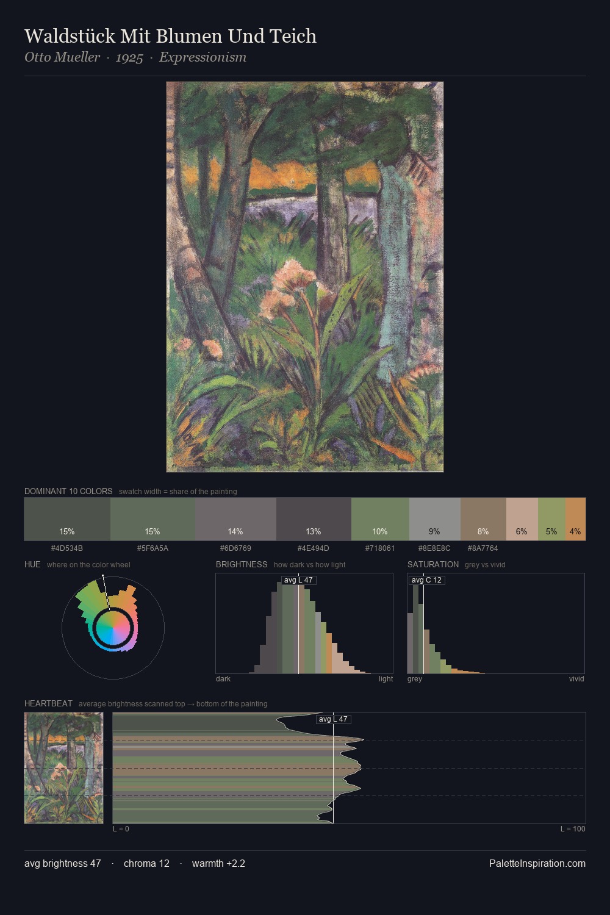This screenshot has width=610, height=915.
Task: Visit the PaletteInspiration.com link
Action: point(537,863)
